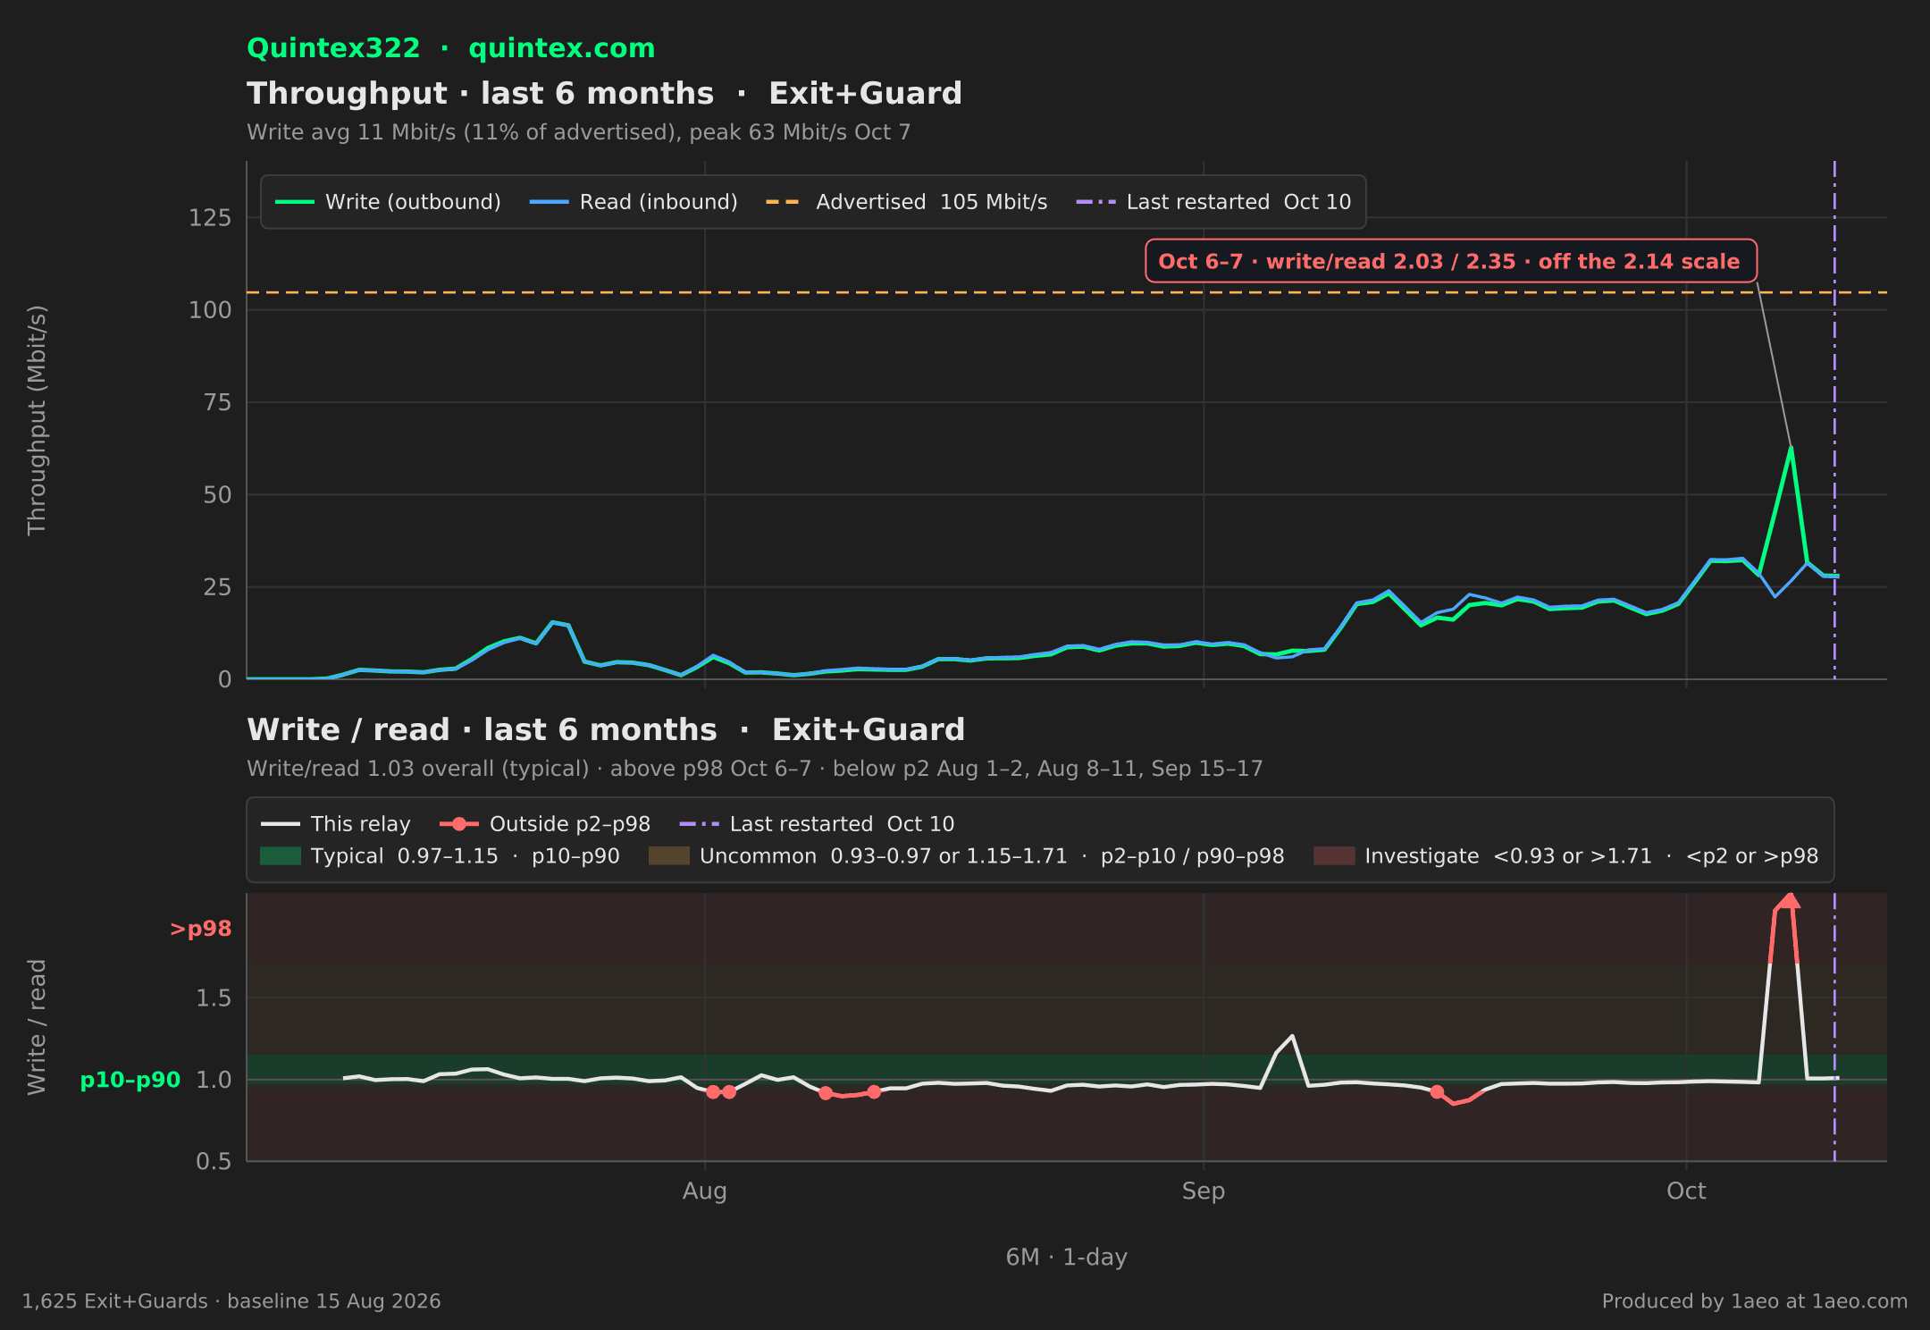Click the red arrow marker above p98
The image size is (1930, 1330).
[x=1789, y=901]
